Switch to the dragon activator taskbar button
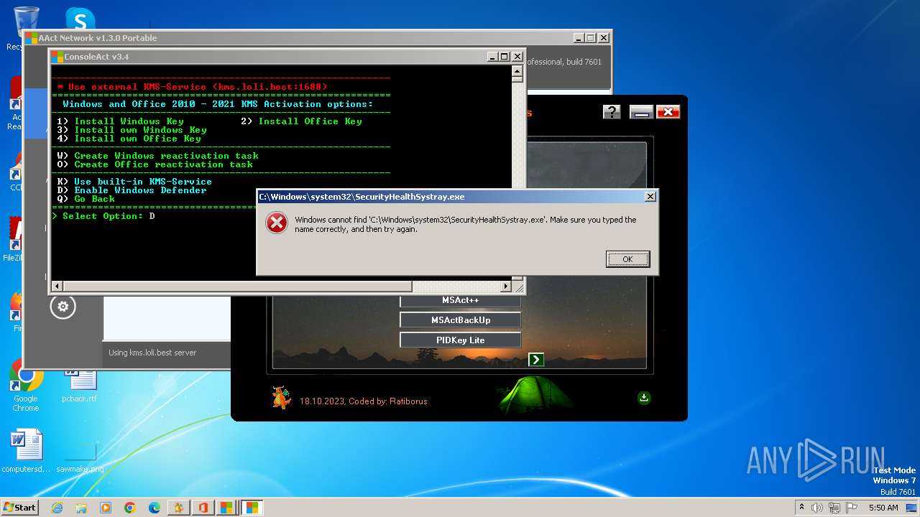This screenshot has height=517, width=920. click(178, 508)
